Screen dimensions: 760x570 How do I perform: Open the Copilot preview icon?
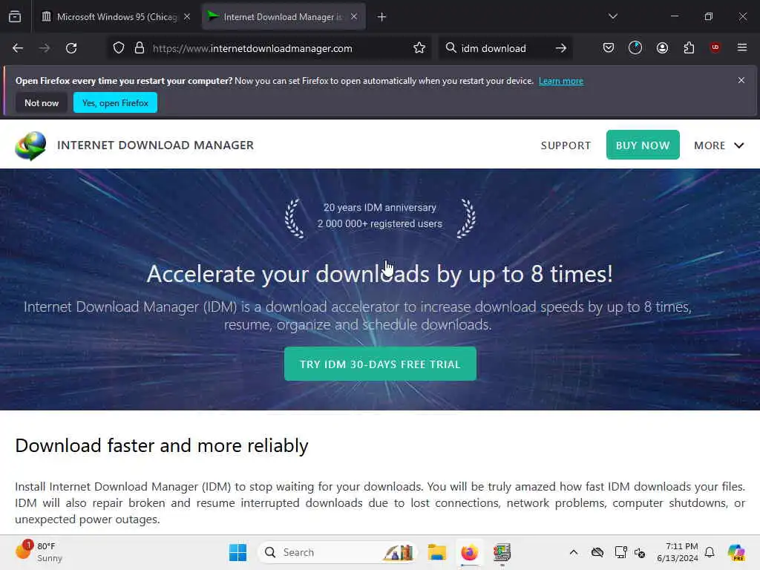736,552
